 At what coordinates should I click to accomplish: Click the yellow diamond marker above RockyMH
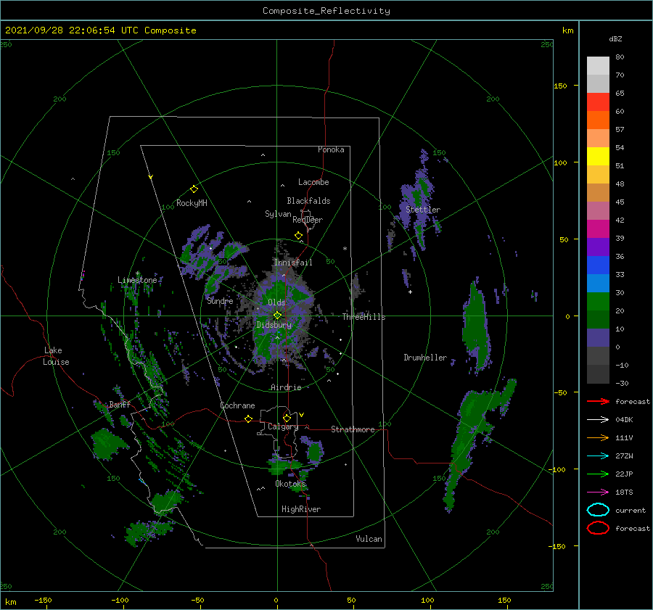[194, 189]
